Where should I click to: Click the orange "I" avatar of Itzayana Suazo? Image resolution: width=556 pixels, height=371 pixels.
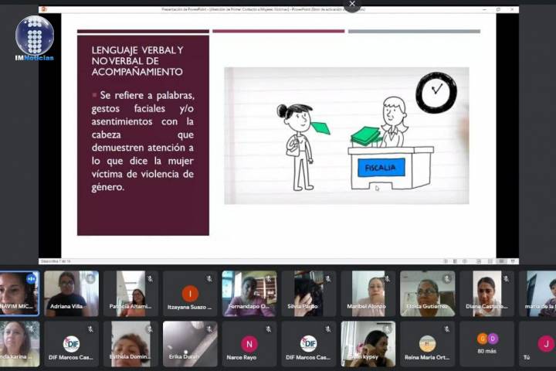(190, 294)
